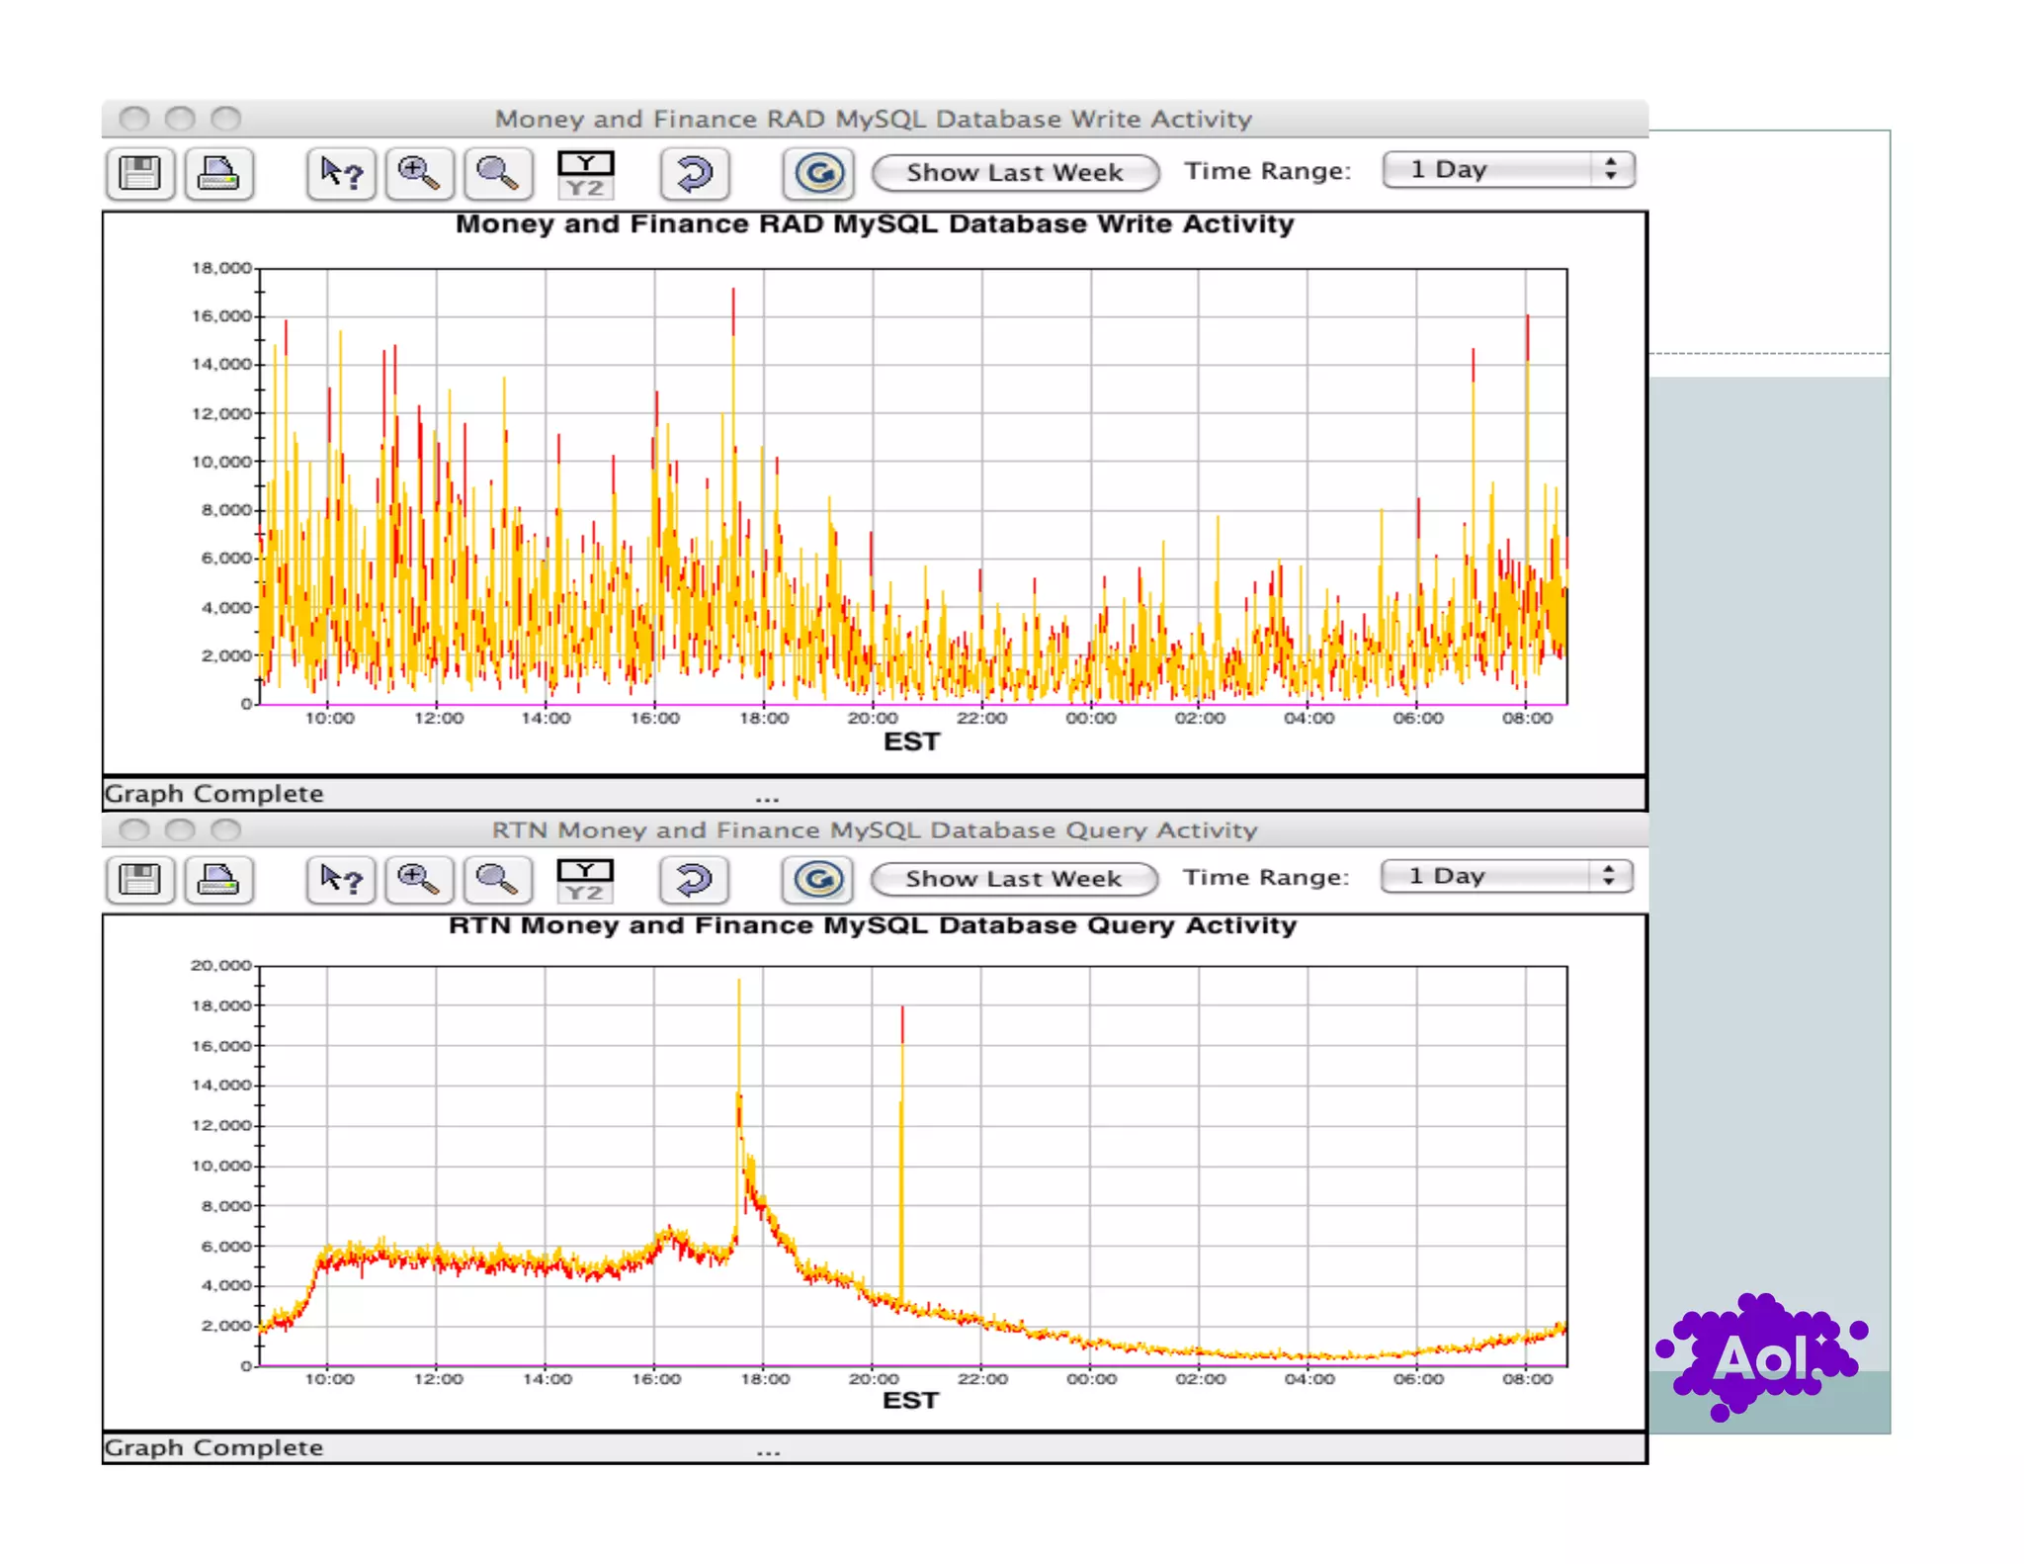Click undo arrow icon in Write Activity window
Image resolution: width=2024 pixels, height=1564 pixels.
pyautogui.click(x=695, y=173)
